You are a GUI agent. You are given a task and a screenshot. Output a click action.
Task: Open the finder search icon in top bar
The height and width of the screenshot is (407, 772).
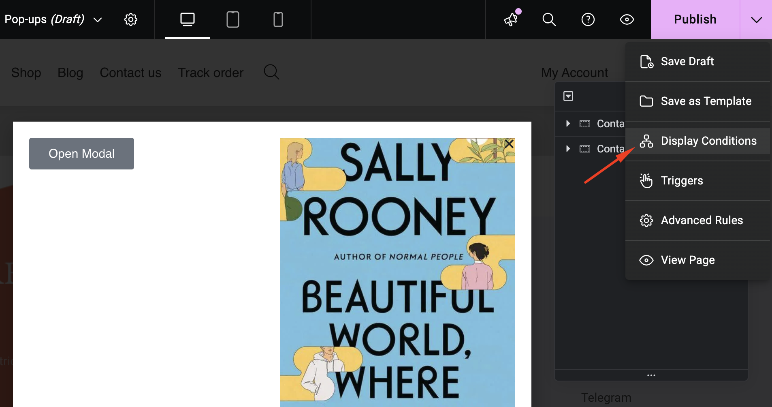(549, 19)
